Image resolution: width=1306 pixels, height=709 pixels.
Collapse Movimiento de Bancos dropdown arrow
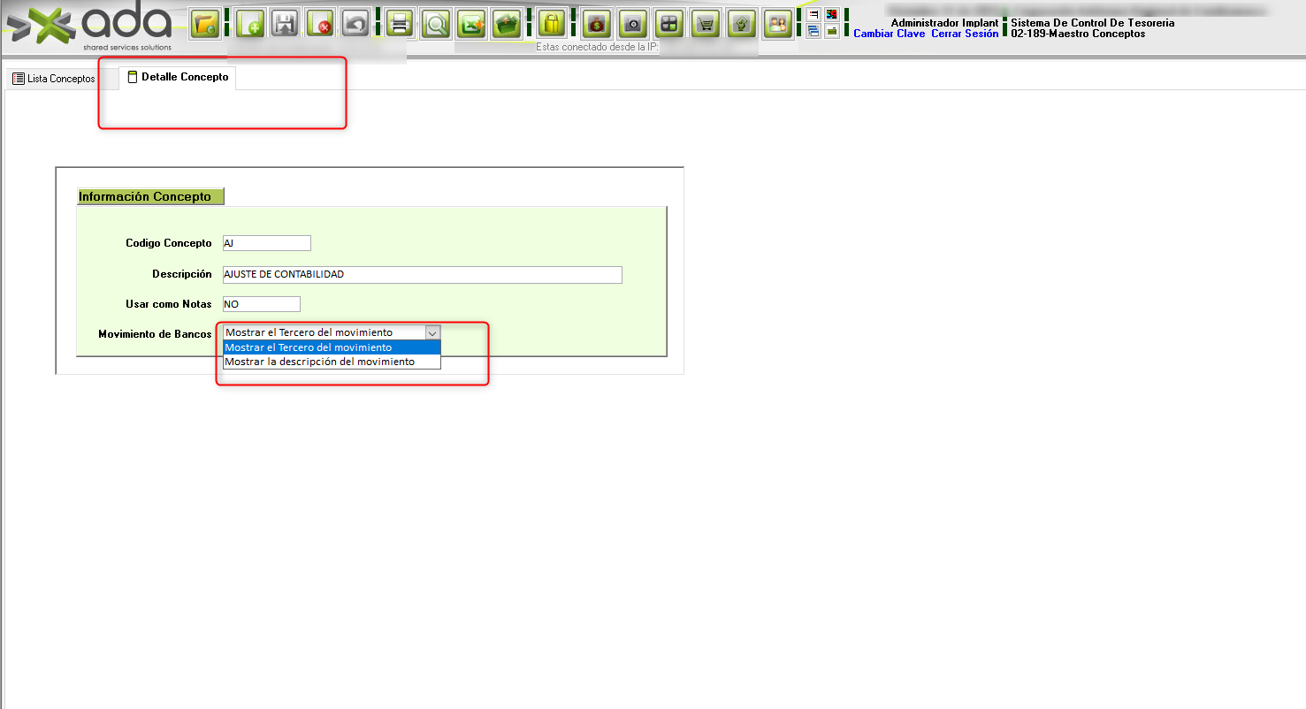(x=432, y=332)
